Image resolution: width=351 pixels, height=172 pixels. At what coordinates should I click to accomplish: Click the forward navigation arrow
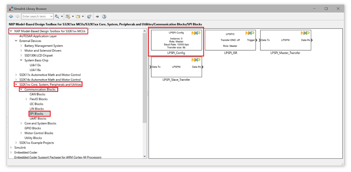[x=18, y=16]
